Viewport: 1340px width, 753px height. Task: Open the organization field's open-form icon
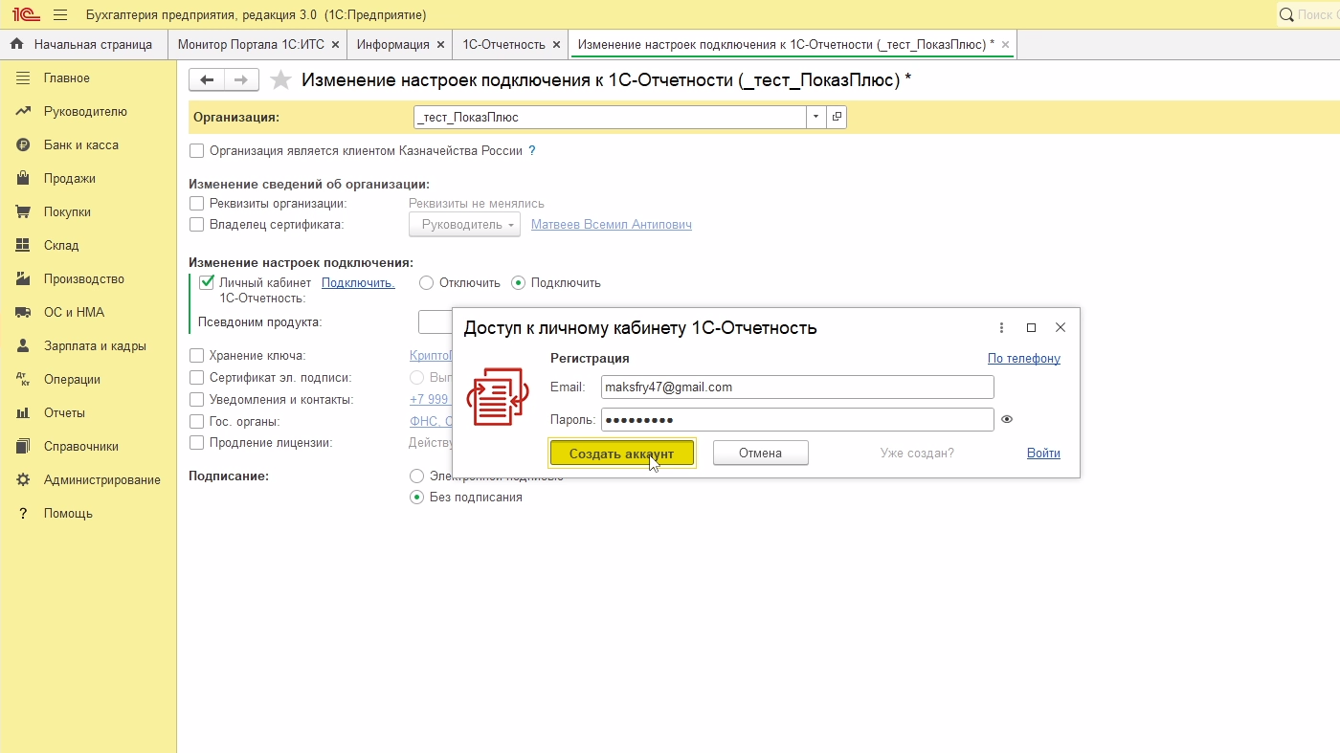click(836, 117)
